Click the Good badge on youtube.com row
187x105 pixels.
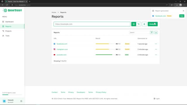[x=127, y=55]
